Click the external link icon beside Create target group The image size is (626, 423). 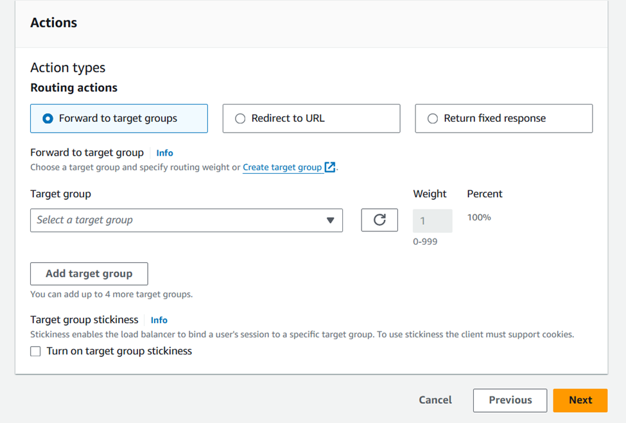pos(330,167)
